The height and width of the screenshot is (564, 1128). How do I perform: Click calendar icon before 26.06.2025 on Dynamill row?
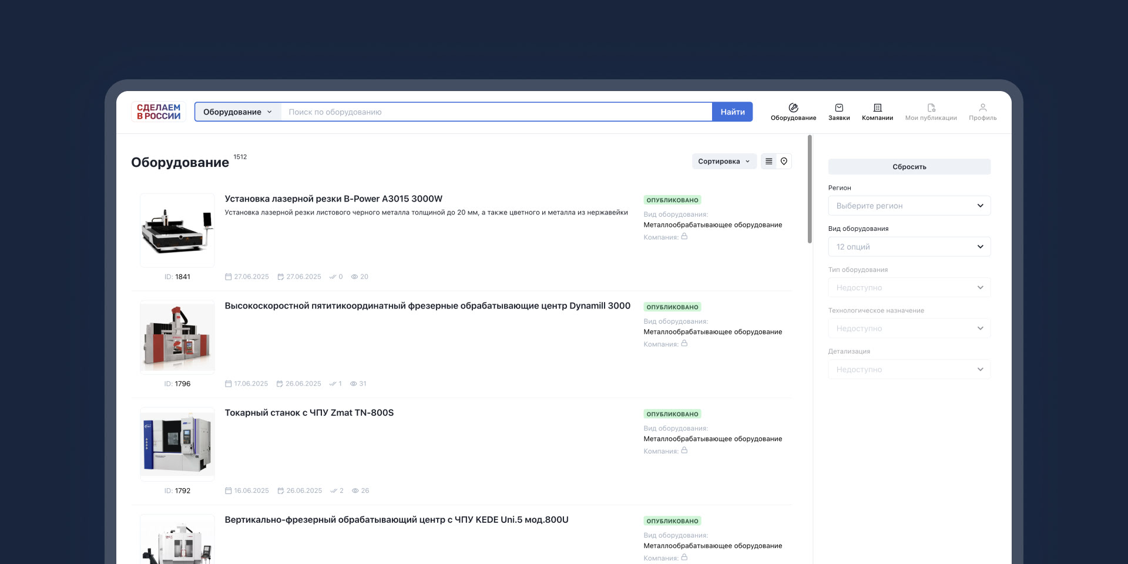pos(280,384)
